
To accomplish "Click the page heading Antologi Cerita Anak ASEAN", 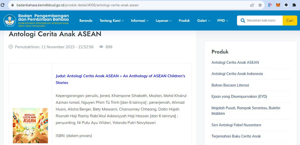I will (x=55, y=34).
